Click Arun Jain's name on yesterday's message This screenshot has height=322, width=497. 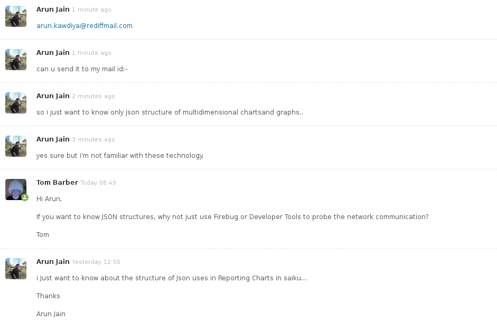click(53, 262)
